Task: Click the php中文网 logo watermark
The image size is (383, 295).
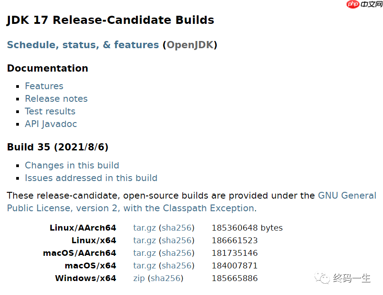Action: pos(365,5)
